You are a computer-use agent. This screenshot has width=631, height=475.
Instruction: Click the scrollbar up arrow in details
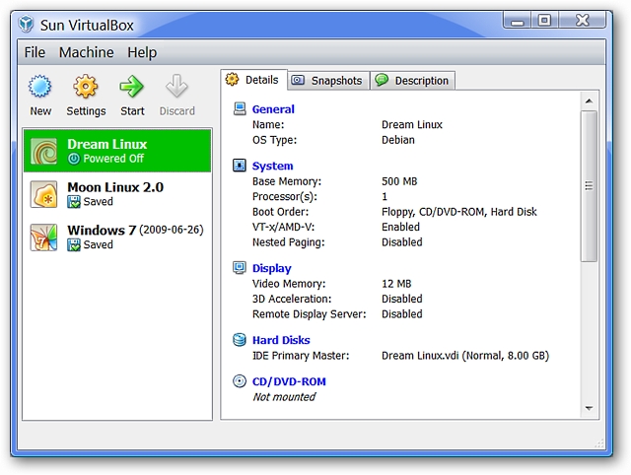589,101
